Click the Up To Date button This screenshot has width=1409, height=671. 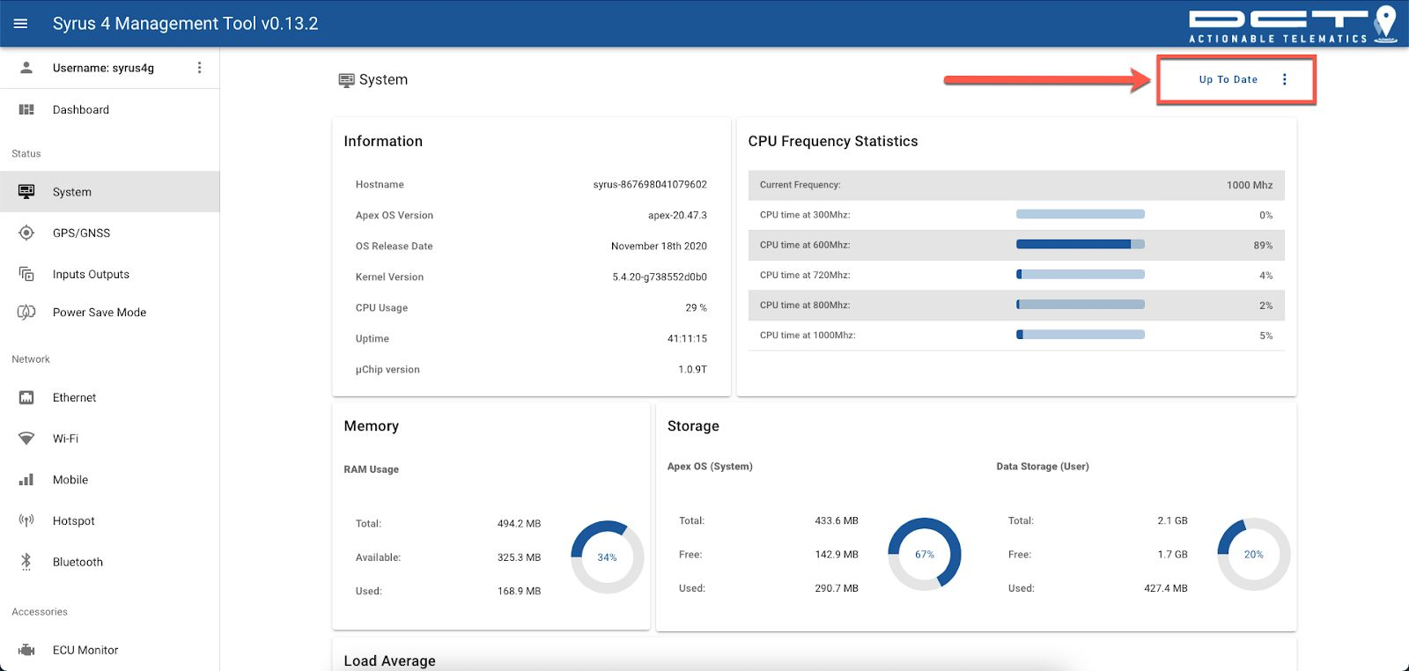pos(1228,79)
